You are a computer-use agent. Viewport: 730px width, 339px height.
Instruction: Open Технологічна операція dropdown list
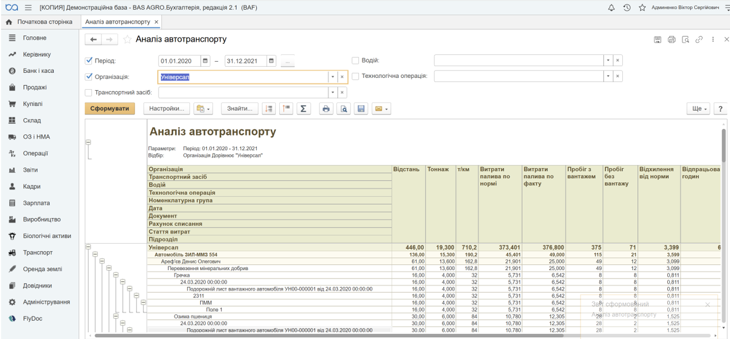(x=608, y=76)
